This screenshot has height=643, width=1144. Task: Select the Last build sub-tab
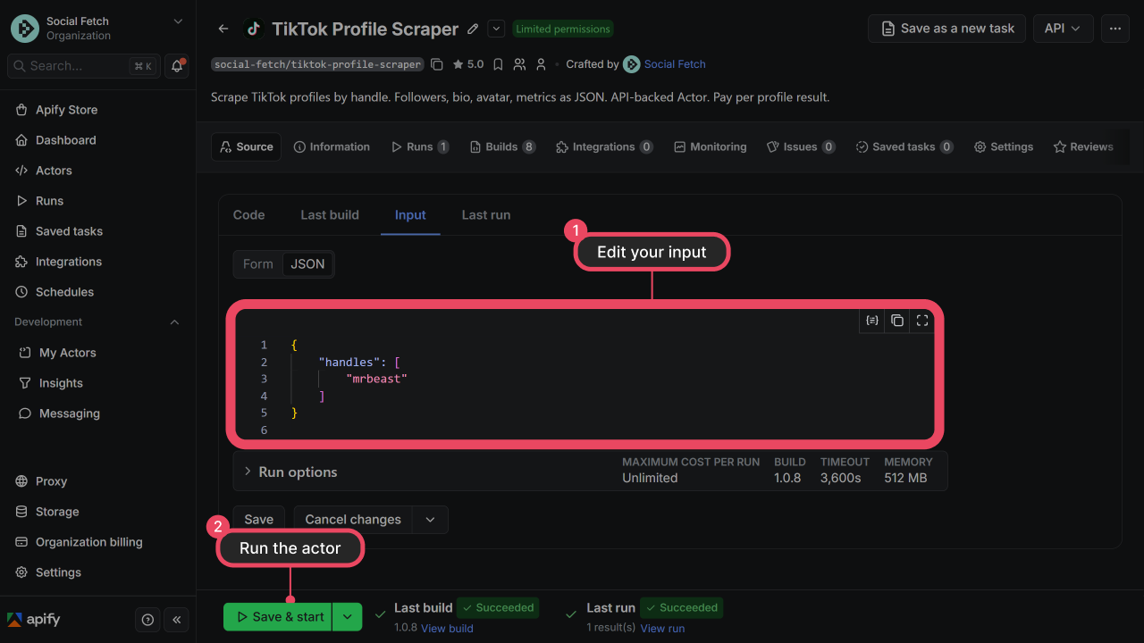330,215
